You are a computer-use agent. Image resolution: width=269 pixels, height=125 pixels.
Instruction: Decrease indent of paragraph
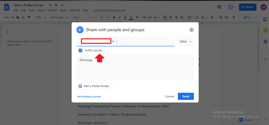coord(221,18)
